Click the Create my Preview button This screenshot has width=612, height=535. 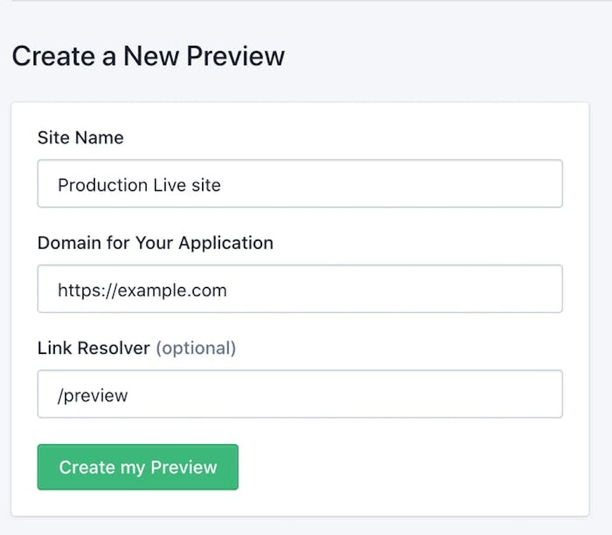click(x=138, y=467)
